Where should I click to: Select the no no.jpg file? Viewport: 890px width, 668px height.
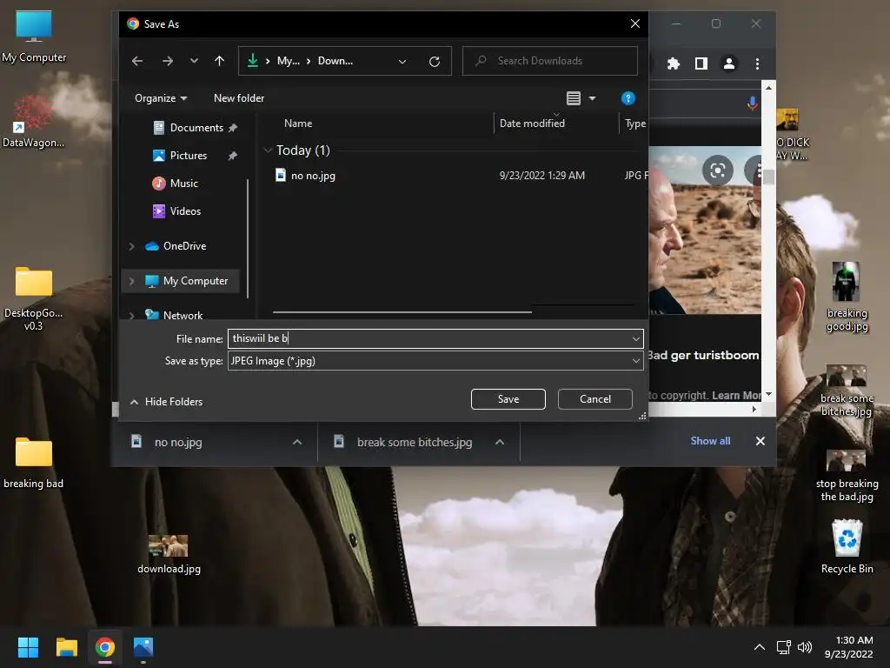coord(313,176)
